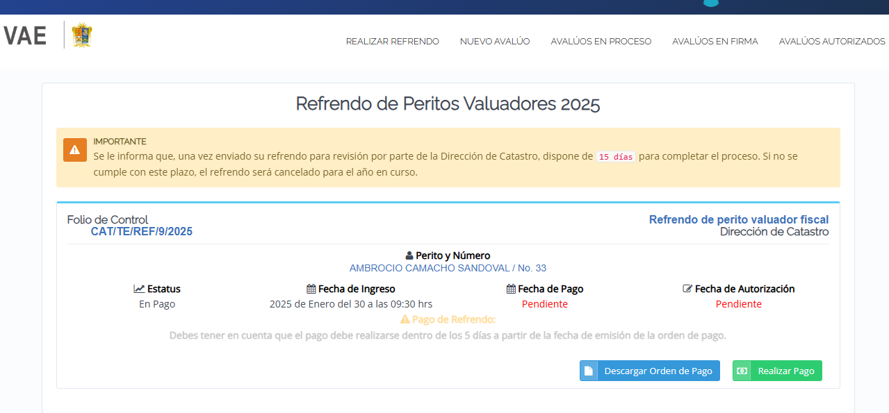Click the '15 días' highlighted text
Image resolution: width=889 pixels, height=413 pixels.
coord(616,157)
